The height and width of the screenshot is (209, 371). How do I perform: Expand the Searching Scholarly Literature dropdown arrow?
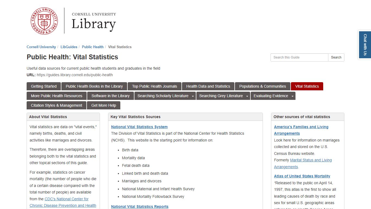point(193,96)
